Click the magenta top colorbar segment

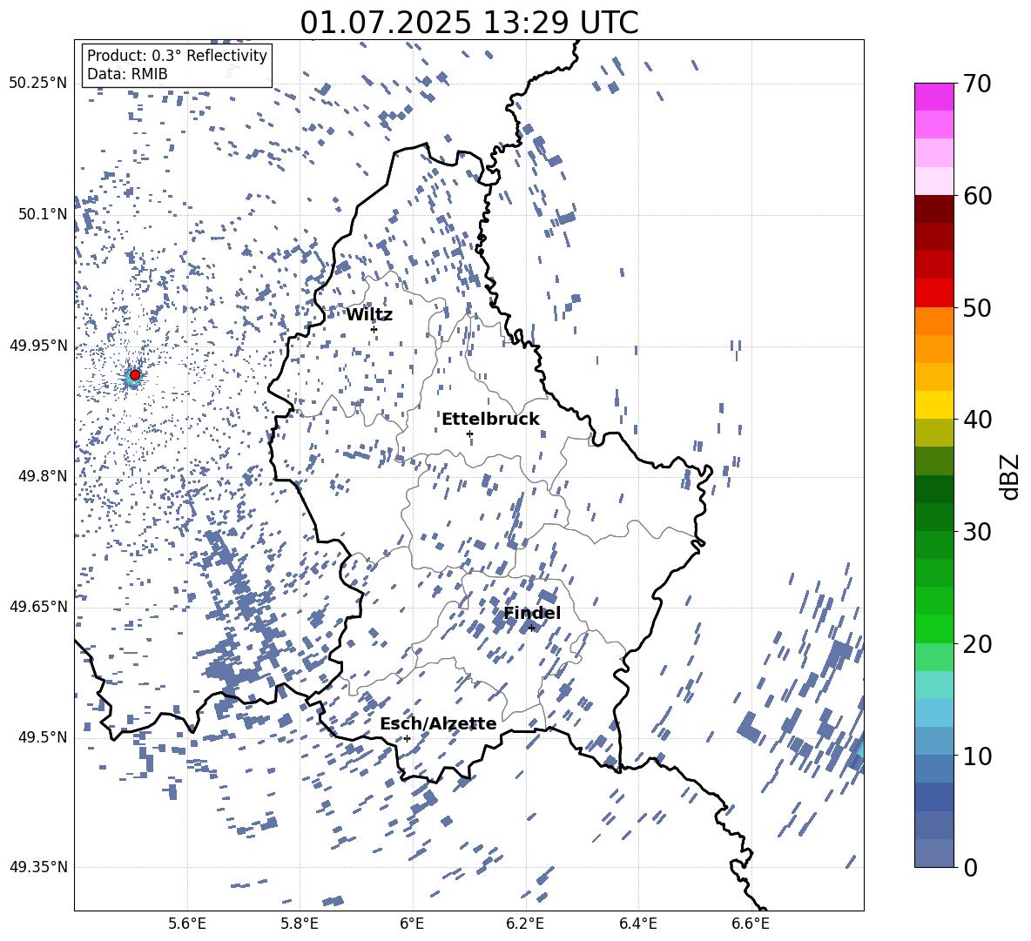(933, 97)
